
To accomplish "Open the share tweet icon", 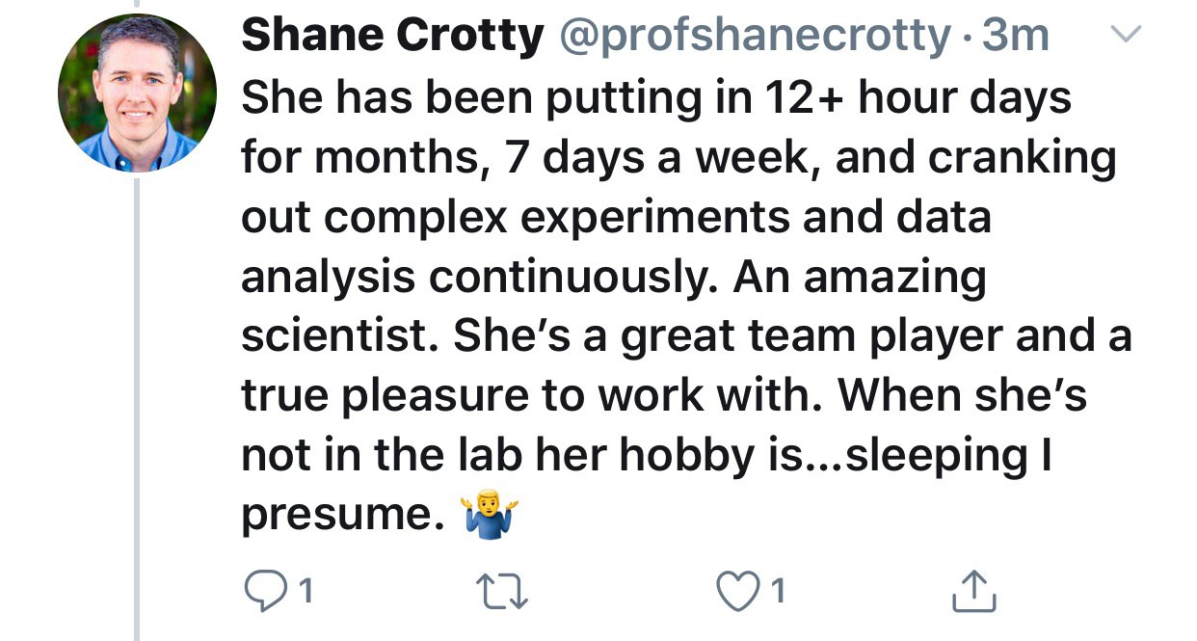I will (x=972, y=591).
